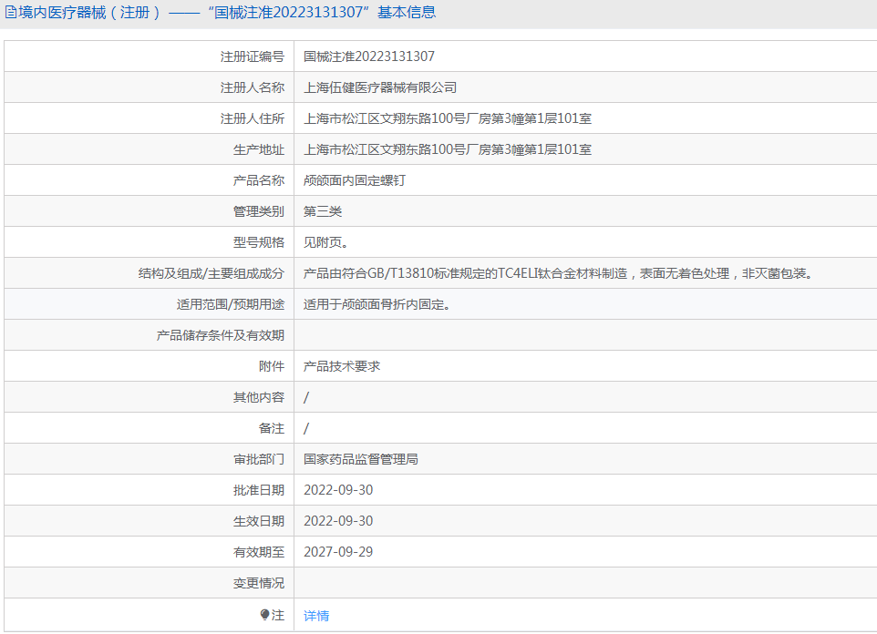Select the 有效期至 label

258,552
